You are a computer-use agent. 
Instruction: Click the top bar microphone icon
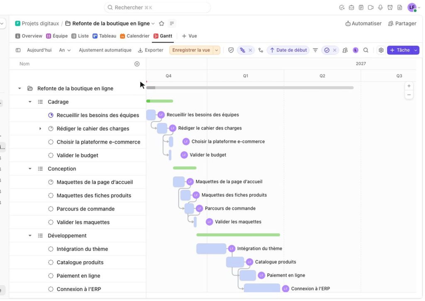point(381,7)
